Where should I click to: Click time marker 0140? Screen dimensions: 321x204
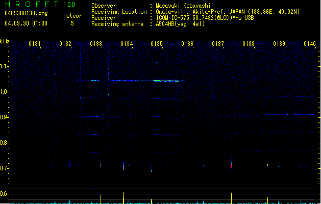[x=310, y=44]
